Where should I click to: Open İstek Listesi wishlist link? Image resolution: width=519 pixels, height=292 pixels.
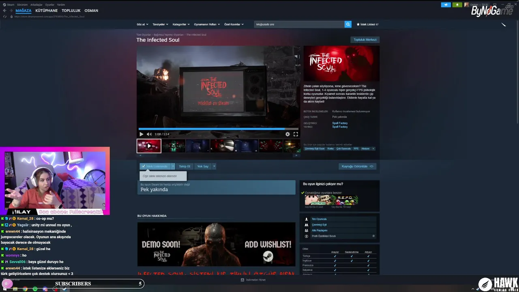[367, 24]
